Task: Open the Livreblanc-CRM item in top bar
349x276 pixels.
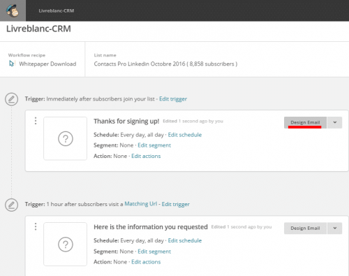Action: coord(57,10)
